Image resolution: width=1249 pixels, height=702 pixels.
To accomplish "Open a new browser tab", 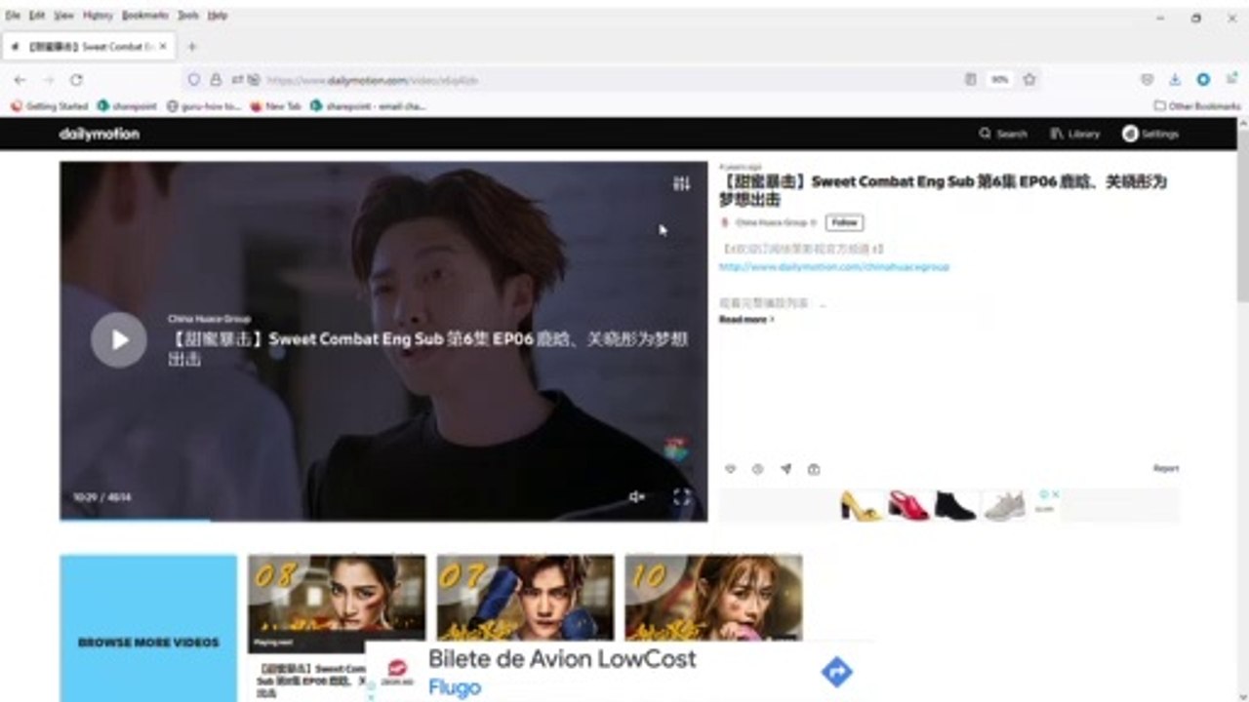I will (191, 46).
